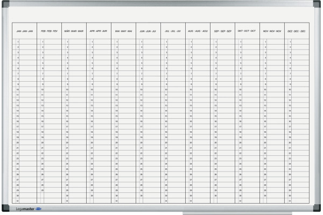Click day 22 in the SEP column
The width and height of the screenshot is (323, 215).
[x=215, y=153]
